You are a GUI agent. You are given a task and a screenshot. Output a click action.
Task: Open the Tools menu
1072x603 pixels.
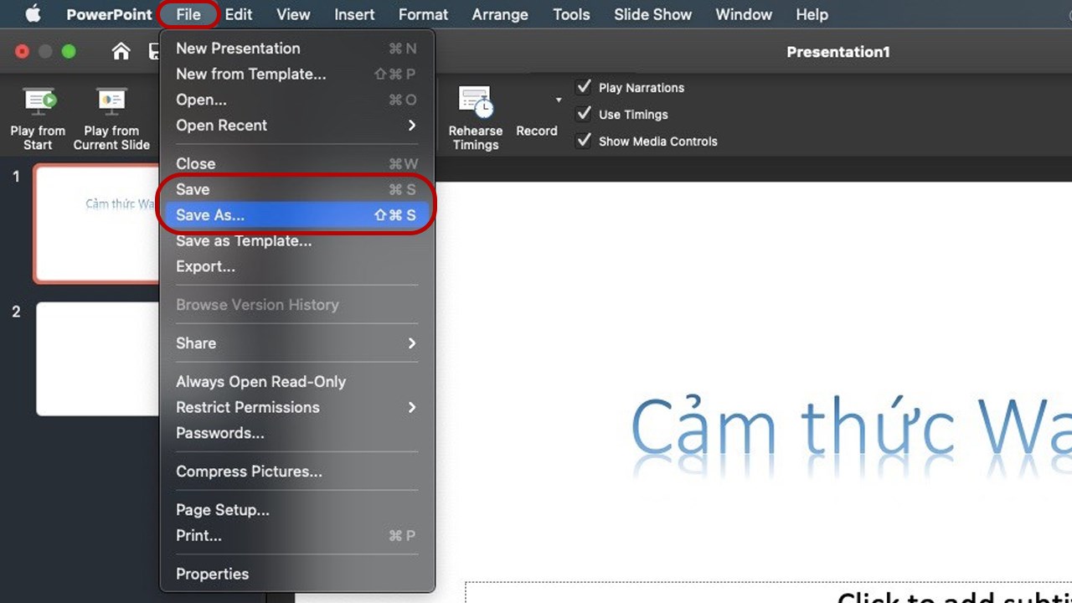click(571, 14)
